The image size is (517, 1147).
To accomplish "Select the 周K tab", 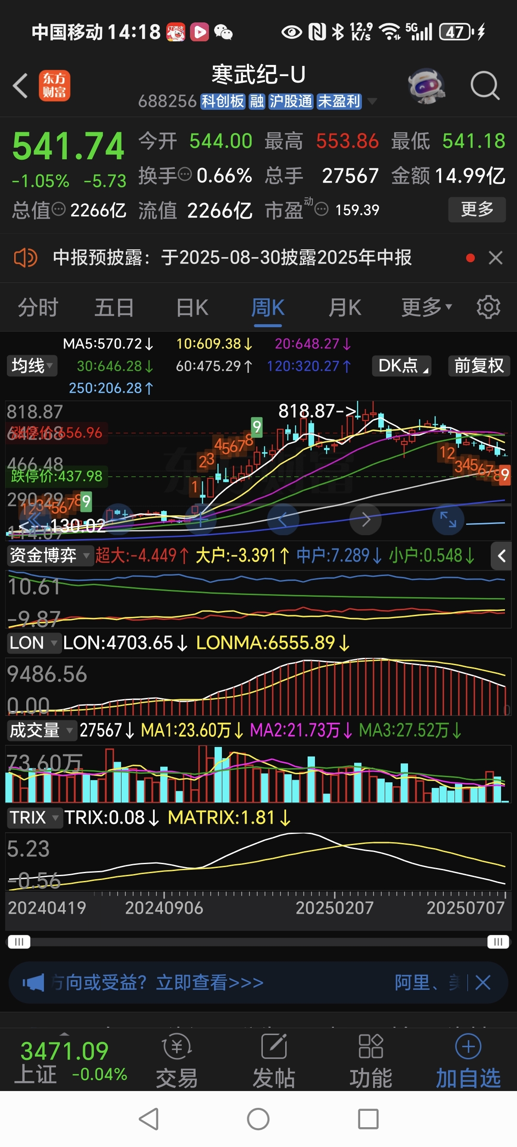I will (x=268, y=307).
